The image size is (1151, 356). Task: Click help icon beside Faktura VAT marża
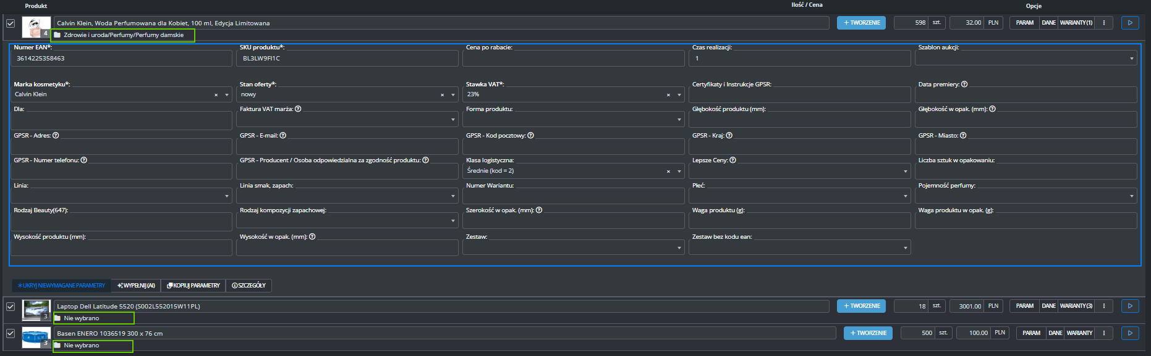coord(298,109)
